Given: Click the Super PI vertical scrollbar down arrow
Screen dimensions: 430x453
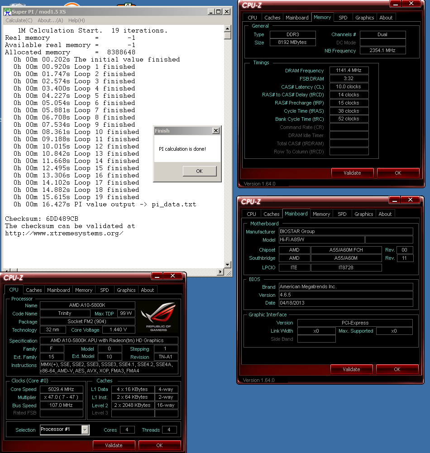Looking at the screenshot, I should pyautogui.click(x=228, y=265).
